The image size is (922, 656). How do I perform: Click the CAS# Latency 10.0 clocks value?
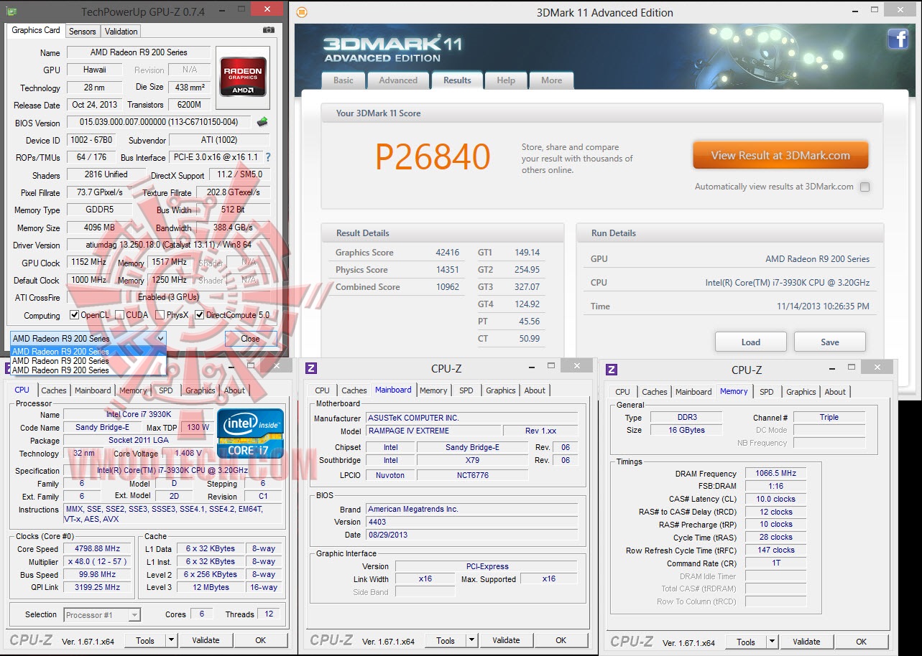click(x=775, y=500)
